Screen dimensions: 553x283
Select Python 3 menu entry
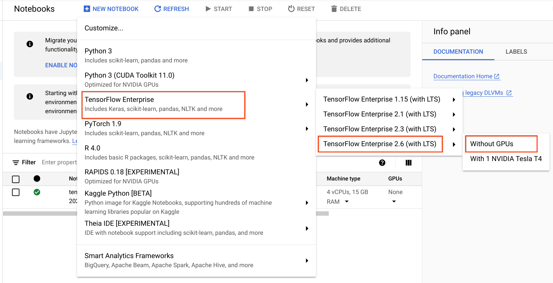[x=197, y=56]
